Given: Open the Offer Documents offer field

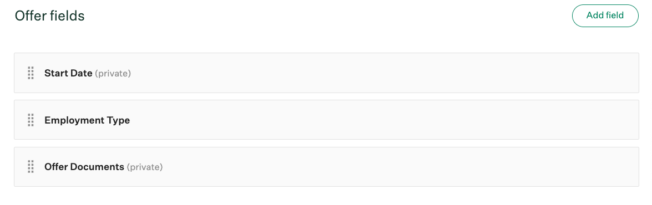Looking at the screenshot, I should pyautogui.click(x=84, y=167).
